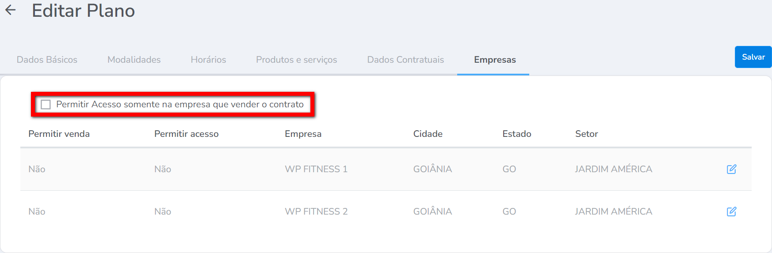Click the Empresas tab
This screenshot has width=772, height=253.
coord(495,60)
